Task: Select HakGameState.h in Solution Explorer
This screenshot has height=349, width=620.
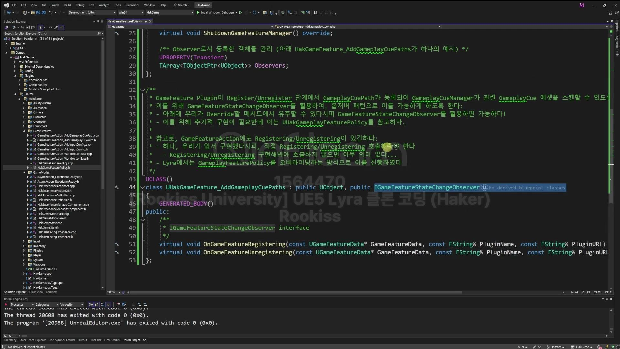Action: click(x=48, y=227)
